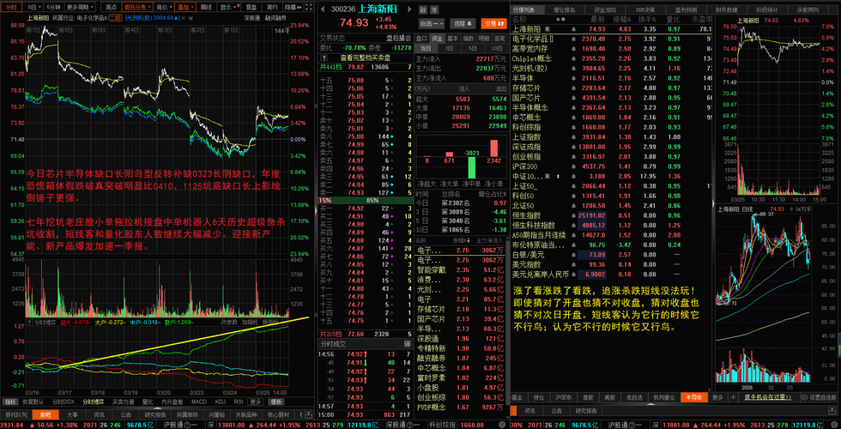Click 改参数 above the indicator chart
Screen dimensions: 841x429
(229, 323)
